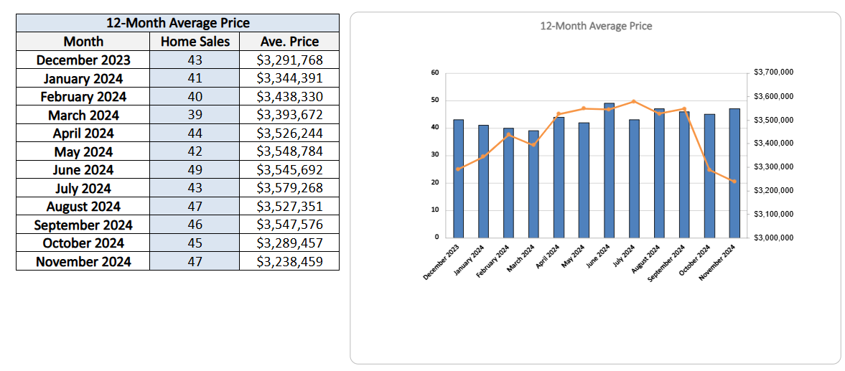The image size is (845, 371).
Task: Select the "March 2024" table cell
Action: click(83, 115)
